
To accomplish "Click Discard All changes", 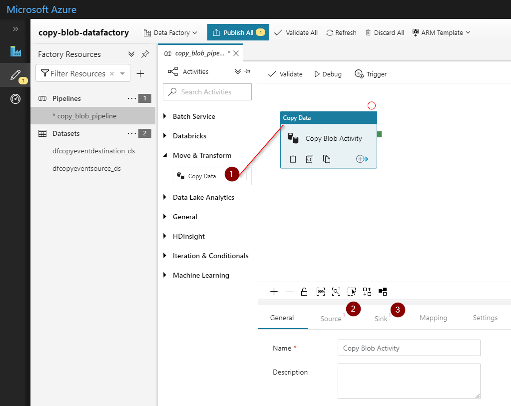I will click(385, 32).
